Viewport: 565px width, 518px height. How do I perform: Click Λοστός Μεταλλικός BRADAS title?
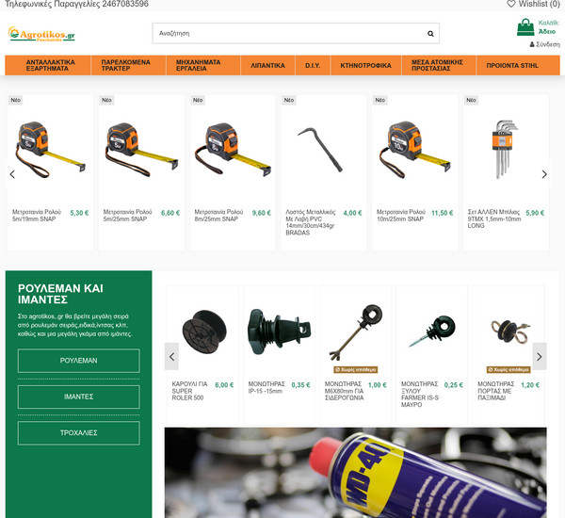click(x=311, y=222)
